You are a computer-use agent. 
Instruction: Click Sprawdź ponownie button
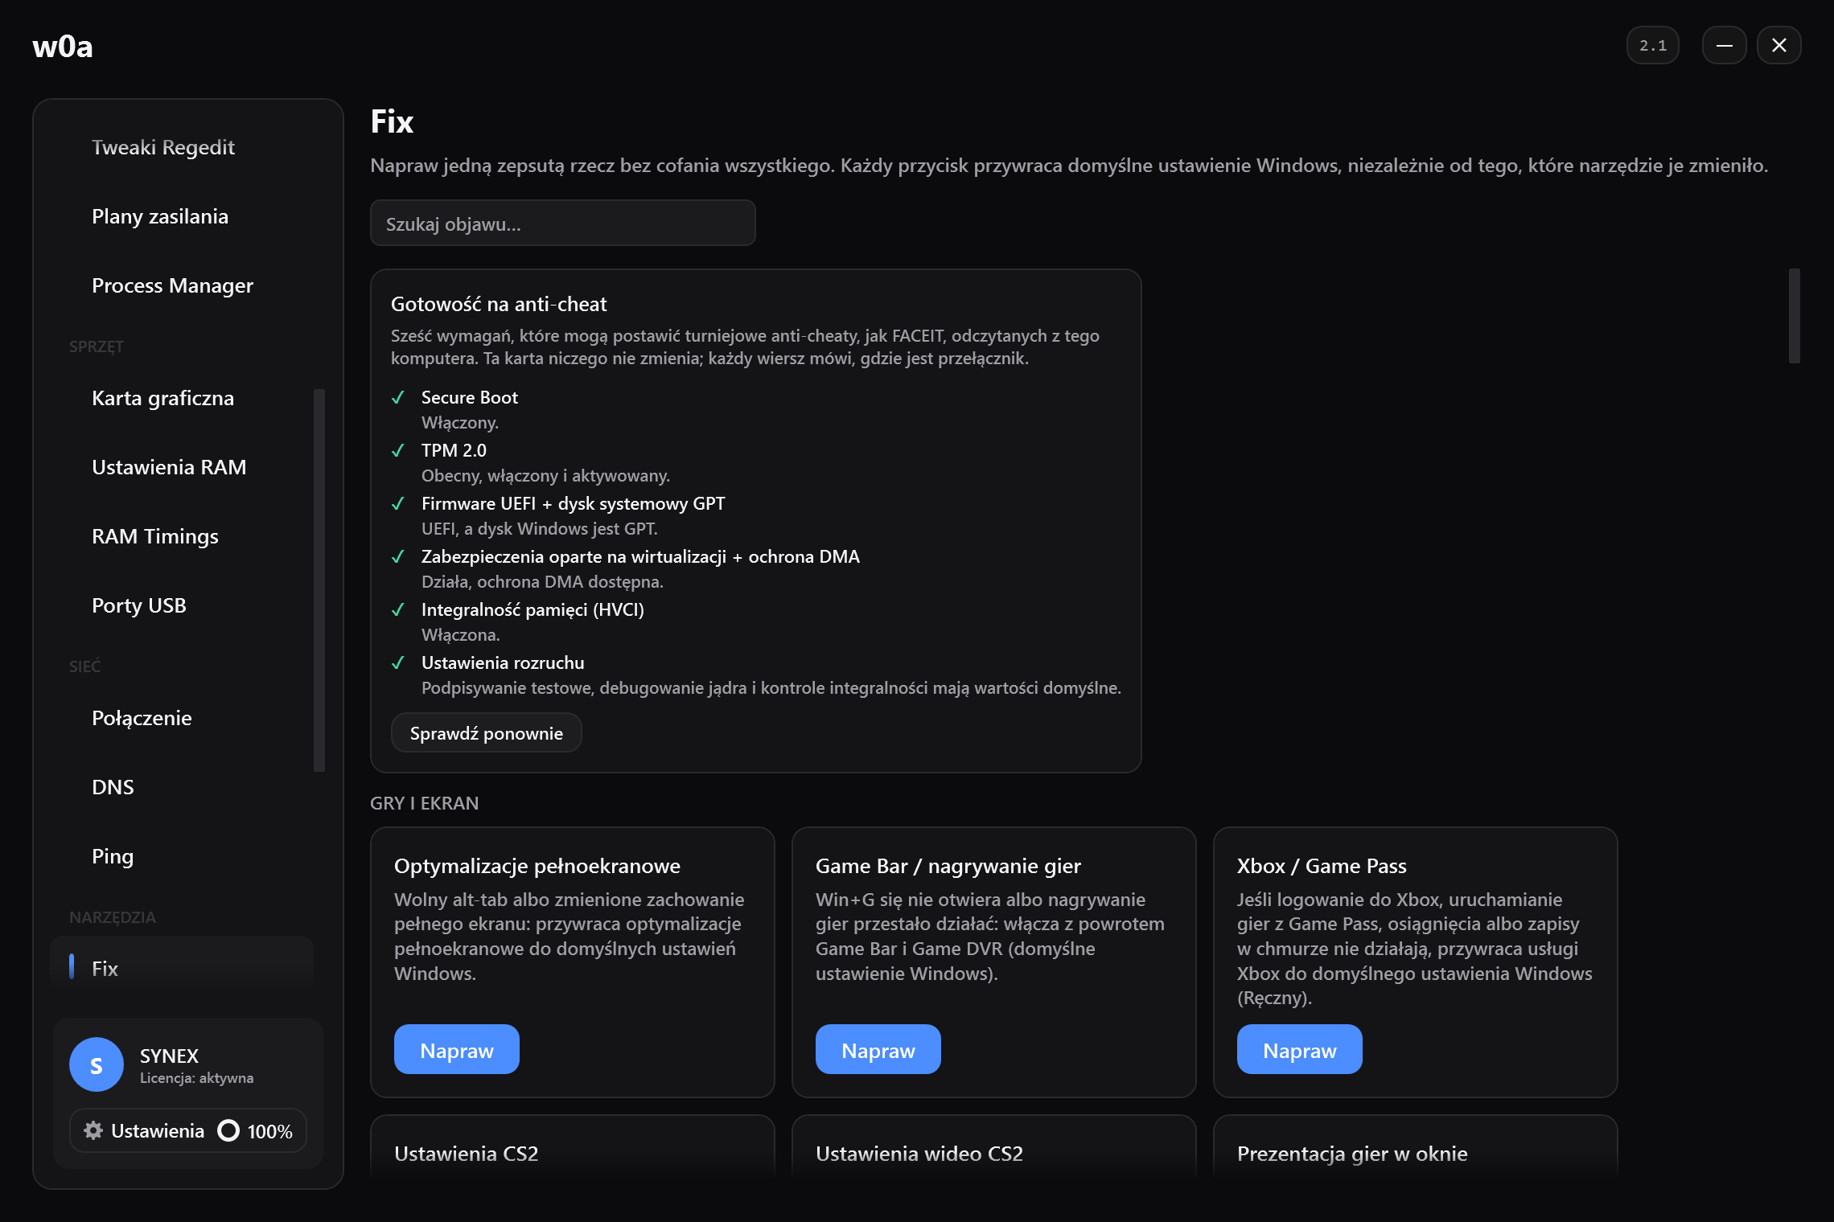pos(486,732)
